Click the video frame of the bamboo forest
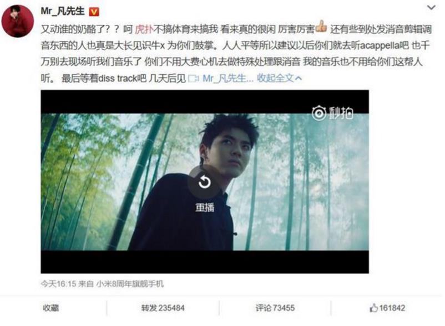The width and height of the screenshot is (445, 326). point(205,182)
